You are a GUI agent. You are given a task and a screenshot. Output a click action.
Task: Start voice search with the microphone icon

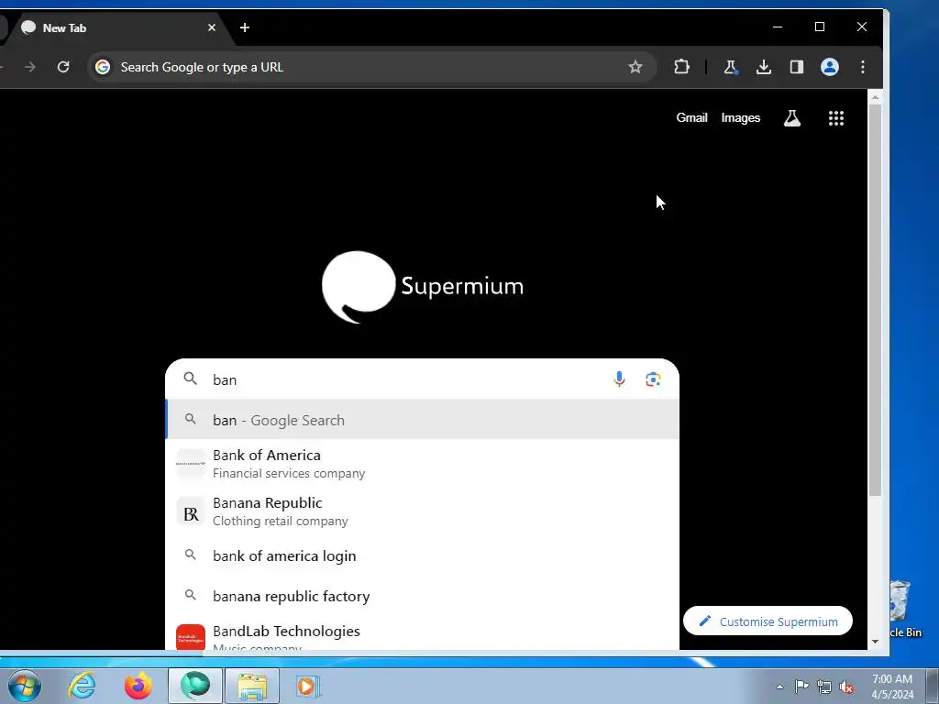point(619,379)
